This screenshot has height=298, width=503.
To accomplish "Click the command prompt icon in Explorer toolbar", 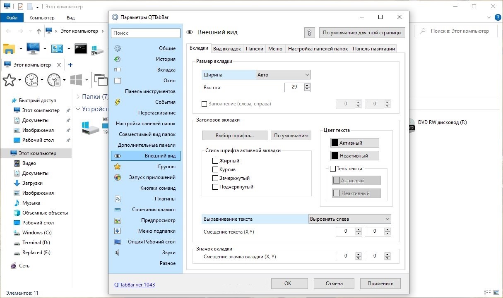I will click(81, 49).
